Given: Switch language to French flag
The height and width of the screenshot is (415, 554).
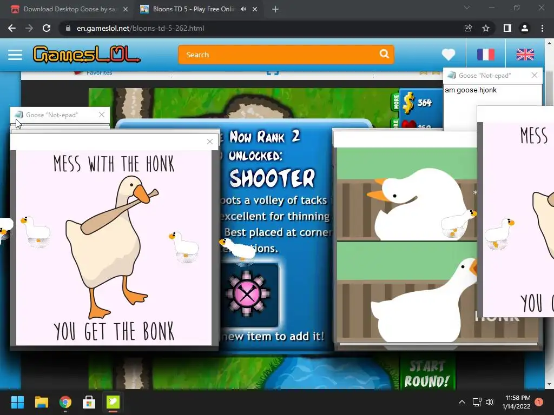Looking at the screenshot, I should coord(486,55).
